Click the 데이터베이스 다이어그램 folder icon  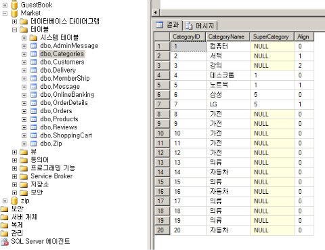24,22
